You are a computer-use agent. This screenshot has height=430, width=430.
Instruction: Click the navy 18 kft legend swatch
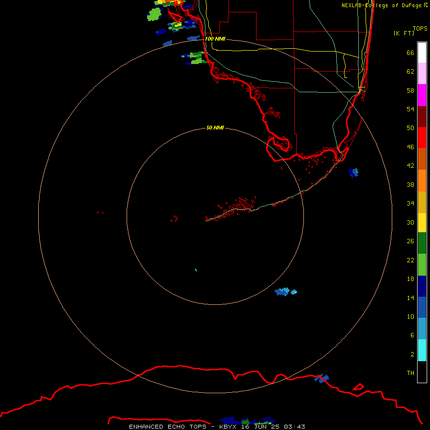pos(422,286)
